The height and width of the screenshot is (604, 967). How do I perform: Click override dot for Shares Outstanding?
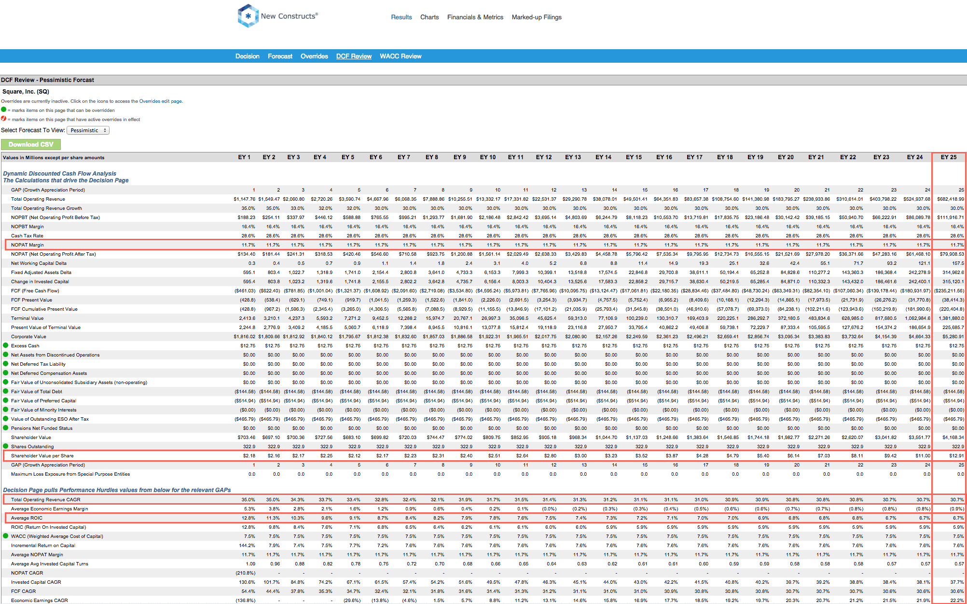click(x=6, y=446)
